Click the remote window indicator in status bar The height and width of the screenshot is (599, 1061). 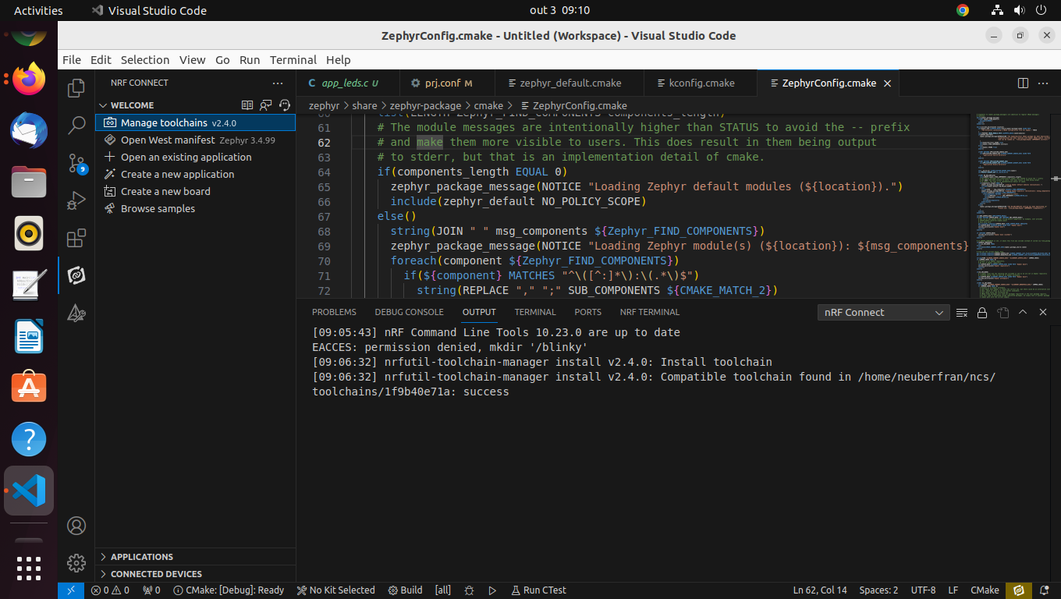click(70, 590)
